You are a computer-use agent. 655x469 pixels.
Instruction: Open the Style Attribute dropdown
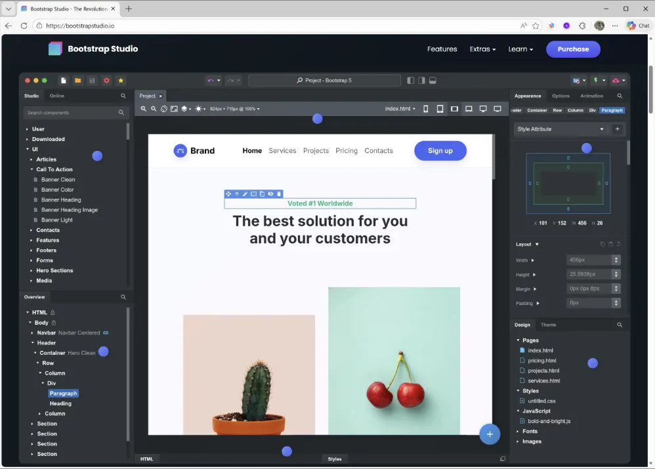point(560,129)
